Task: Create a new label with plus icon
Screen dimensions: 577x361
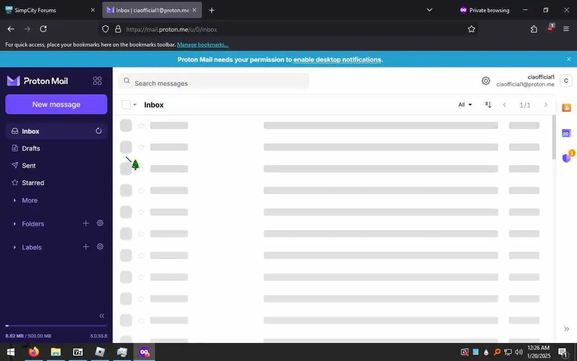Action: click(x=86, y=247)
